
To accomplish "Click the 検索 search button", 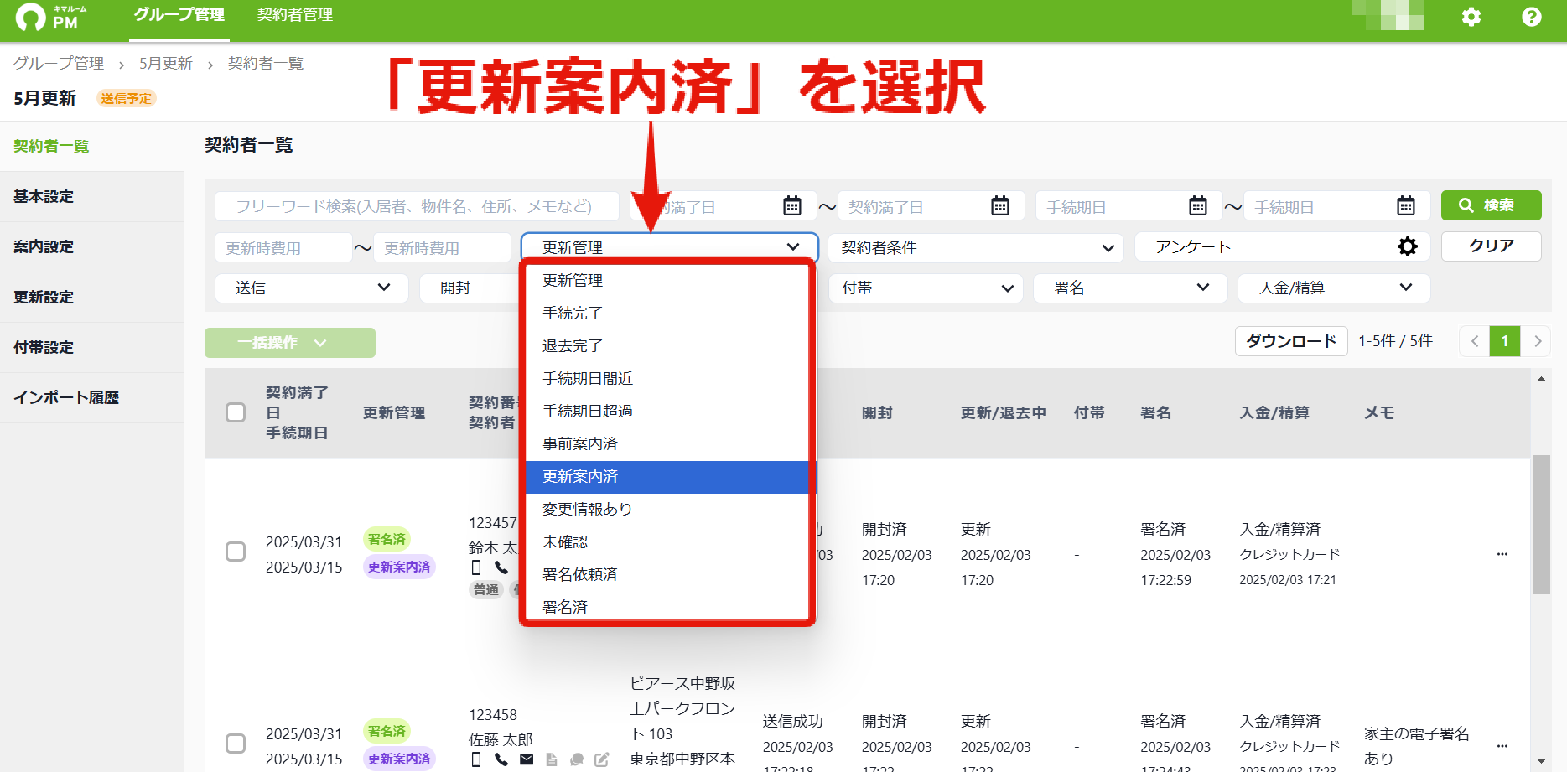I will tap(1491, 205).
